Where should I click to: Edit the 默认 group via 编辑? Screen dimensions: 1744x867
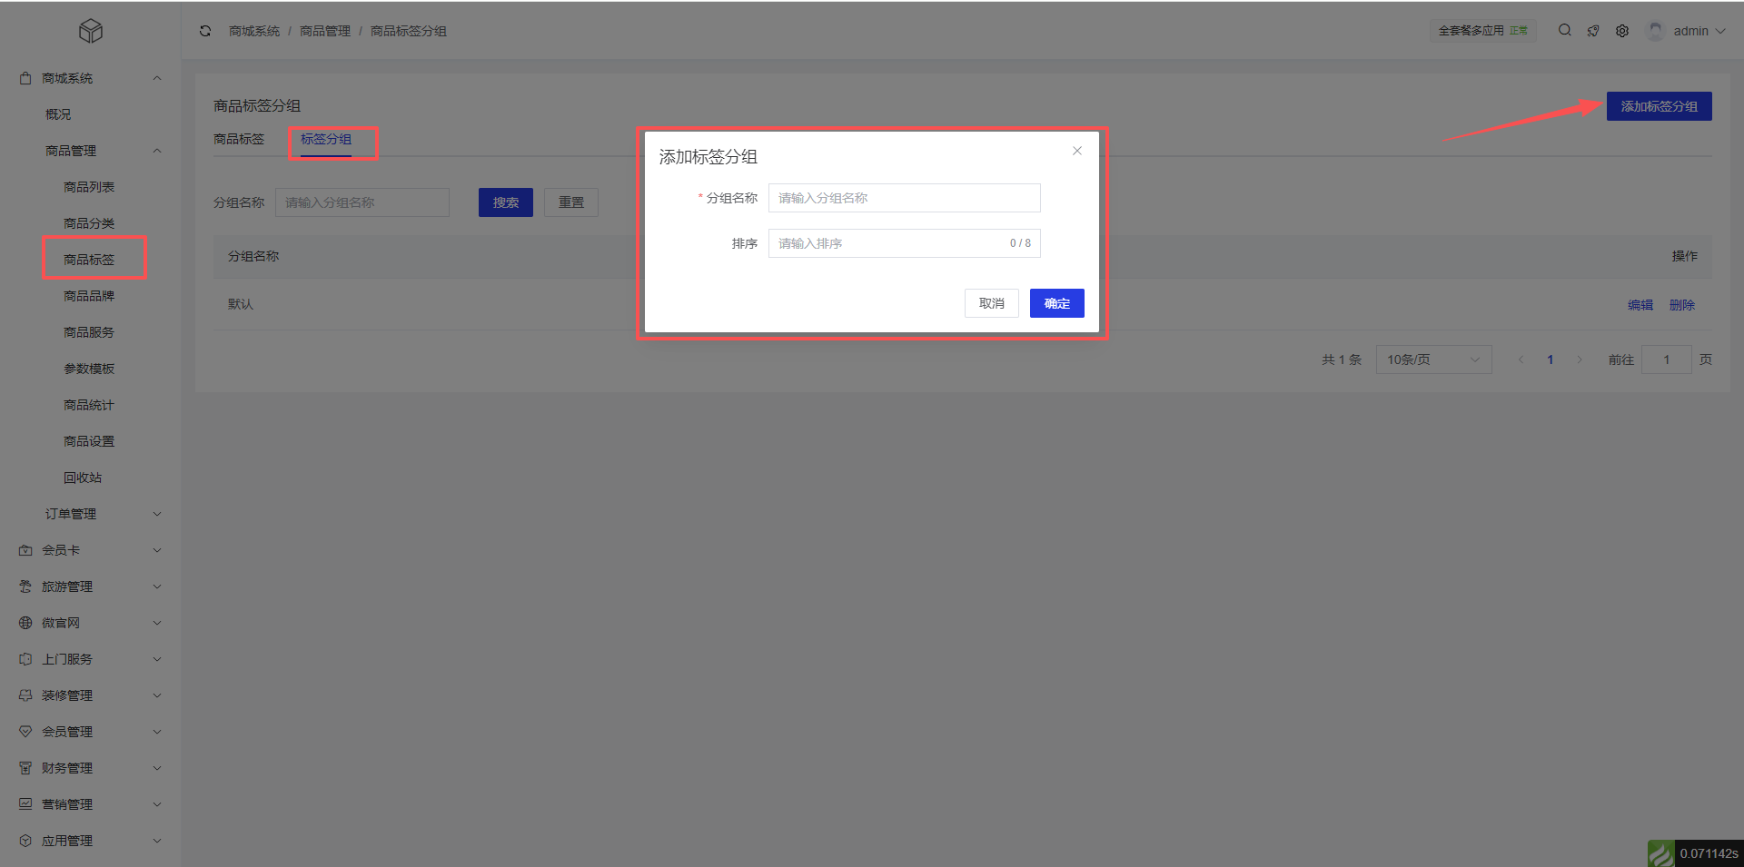1640,305
